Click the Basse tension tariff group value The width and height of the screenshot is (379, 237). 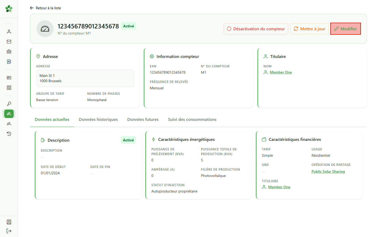click(x=47, y=100)
